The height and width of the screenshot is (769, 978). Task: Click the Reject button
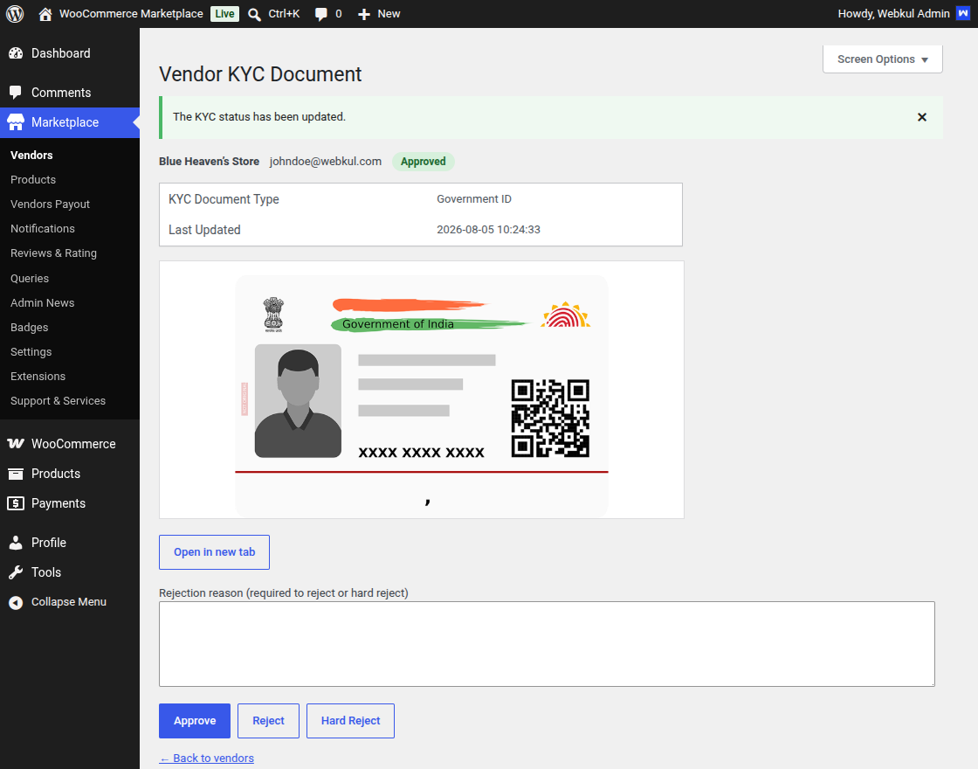[x=268, y=721]
